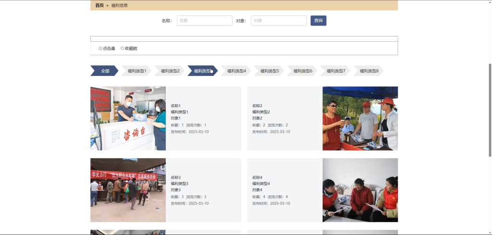492x235 pixels.
Task: Go to 首页 breadcrumb link
Action: tap(99, 5)
